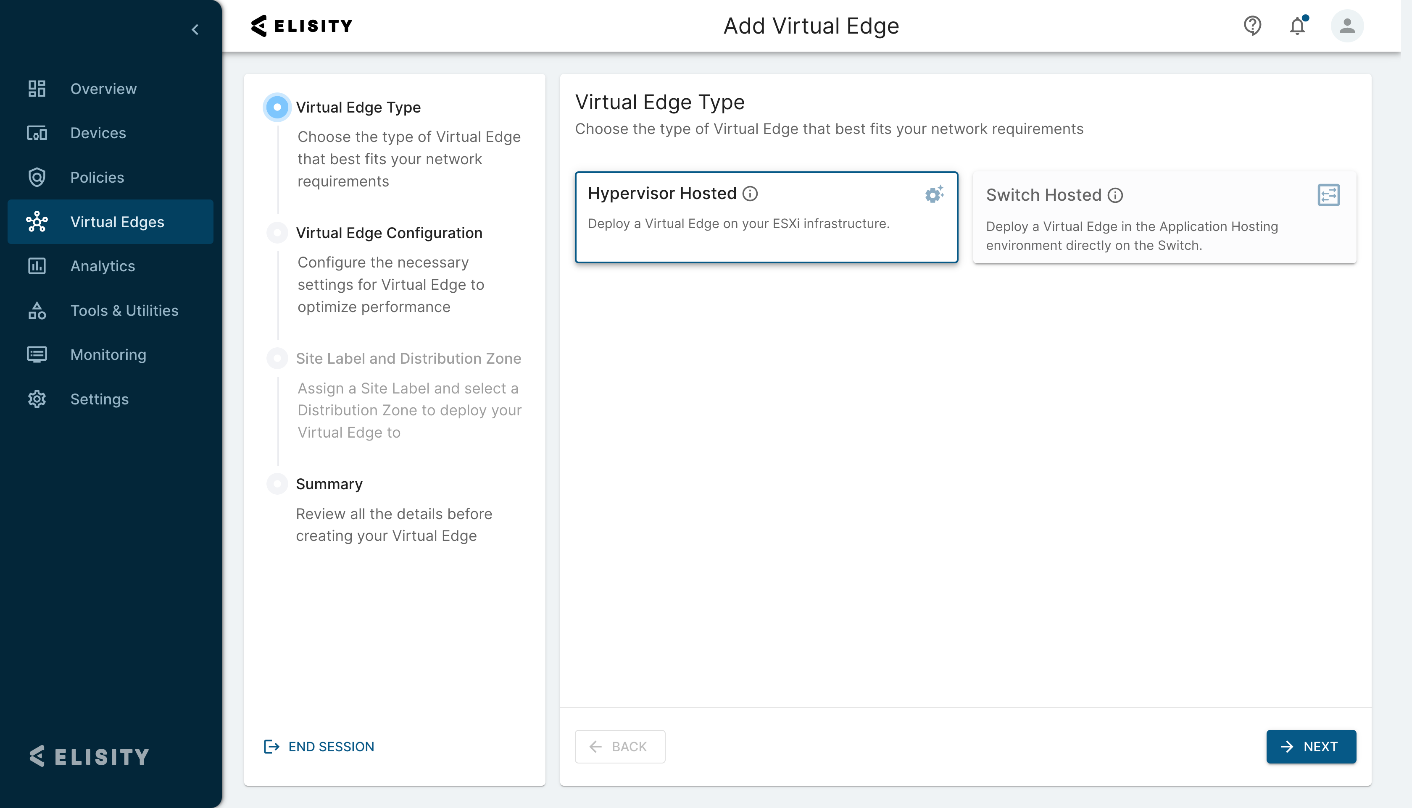Open the Monitoring menu item
Screen dimensions: 1412x808
111,354
